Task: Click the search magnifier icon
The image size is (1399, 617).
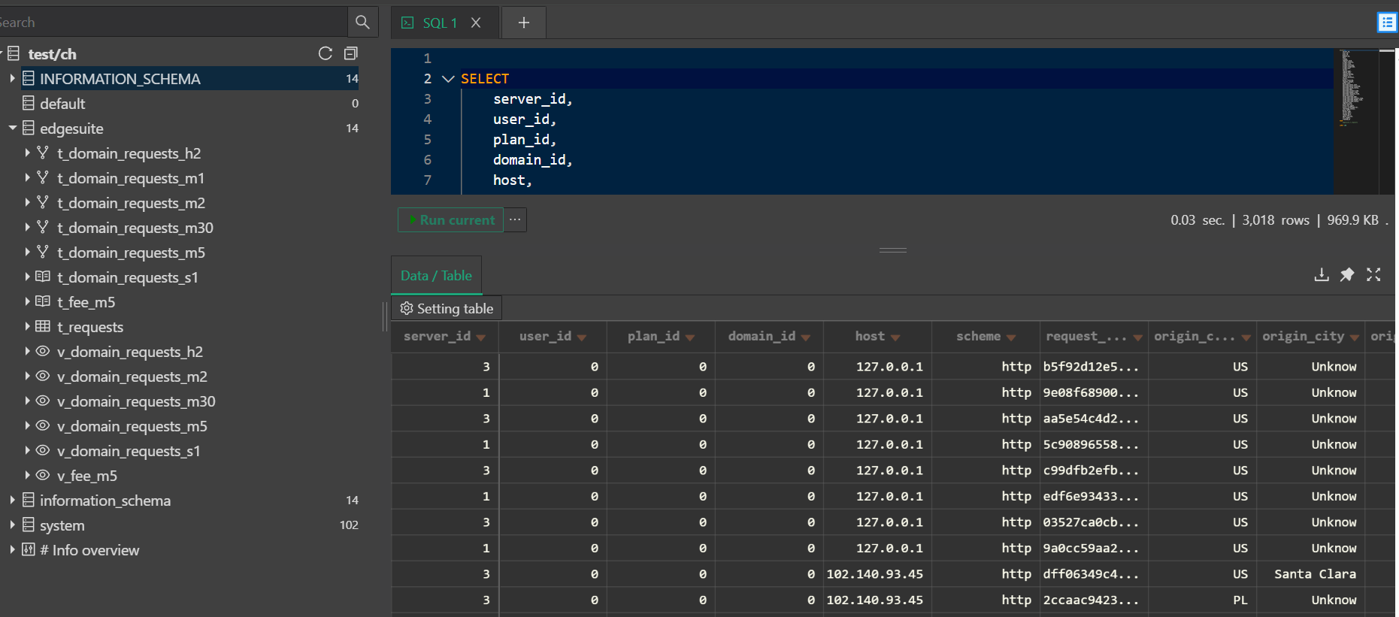Action: click(362, 23)
